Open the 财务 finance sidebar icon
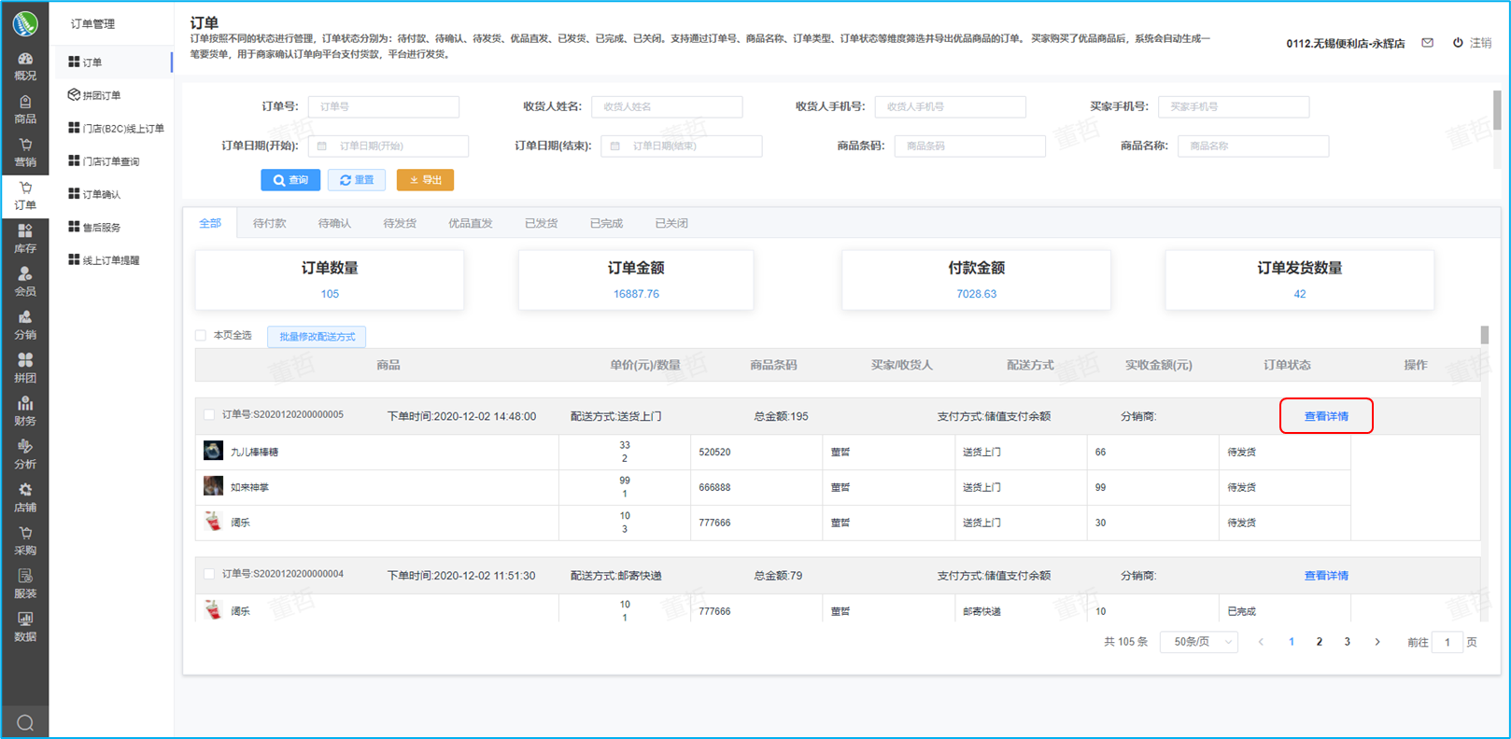The image size is (1511, 739). coord(25,411)
